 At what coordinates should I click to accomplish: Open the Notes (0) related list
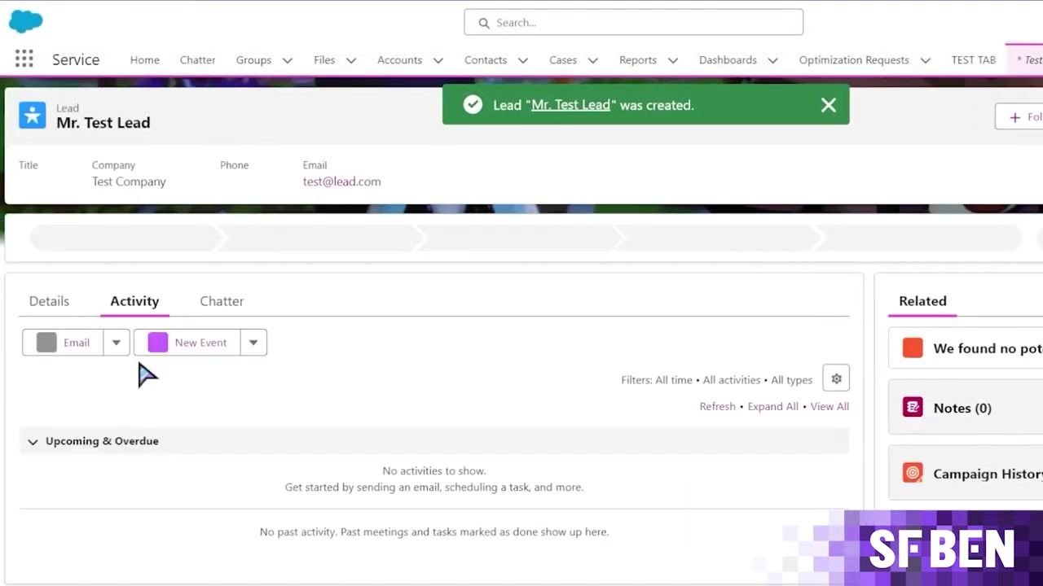(x=962, y=408)
